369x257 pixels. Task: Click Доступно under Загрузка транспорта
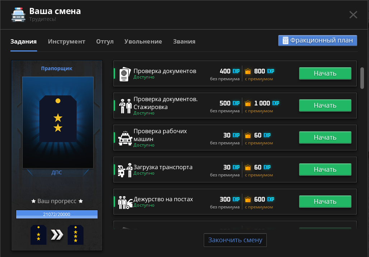click(144, 173)
